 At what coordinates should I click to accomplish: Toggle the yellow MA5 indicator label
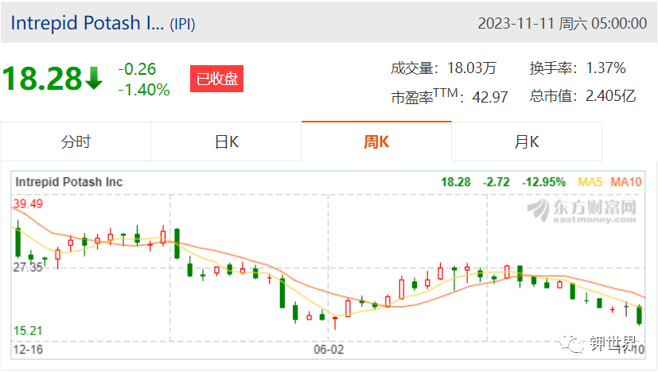(x=590, y=182)
